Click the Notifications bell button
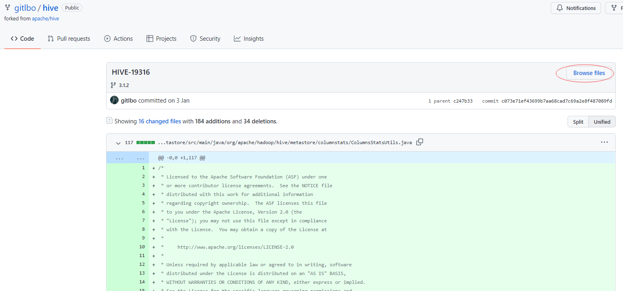 coord(576,8)
